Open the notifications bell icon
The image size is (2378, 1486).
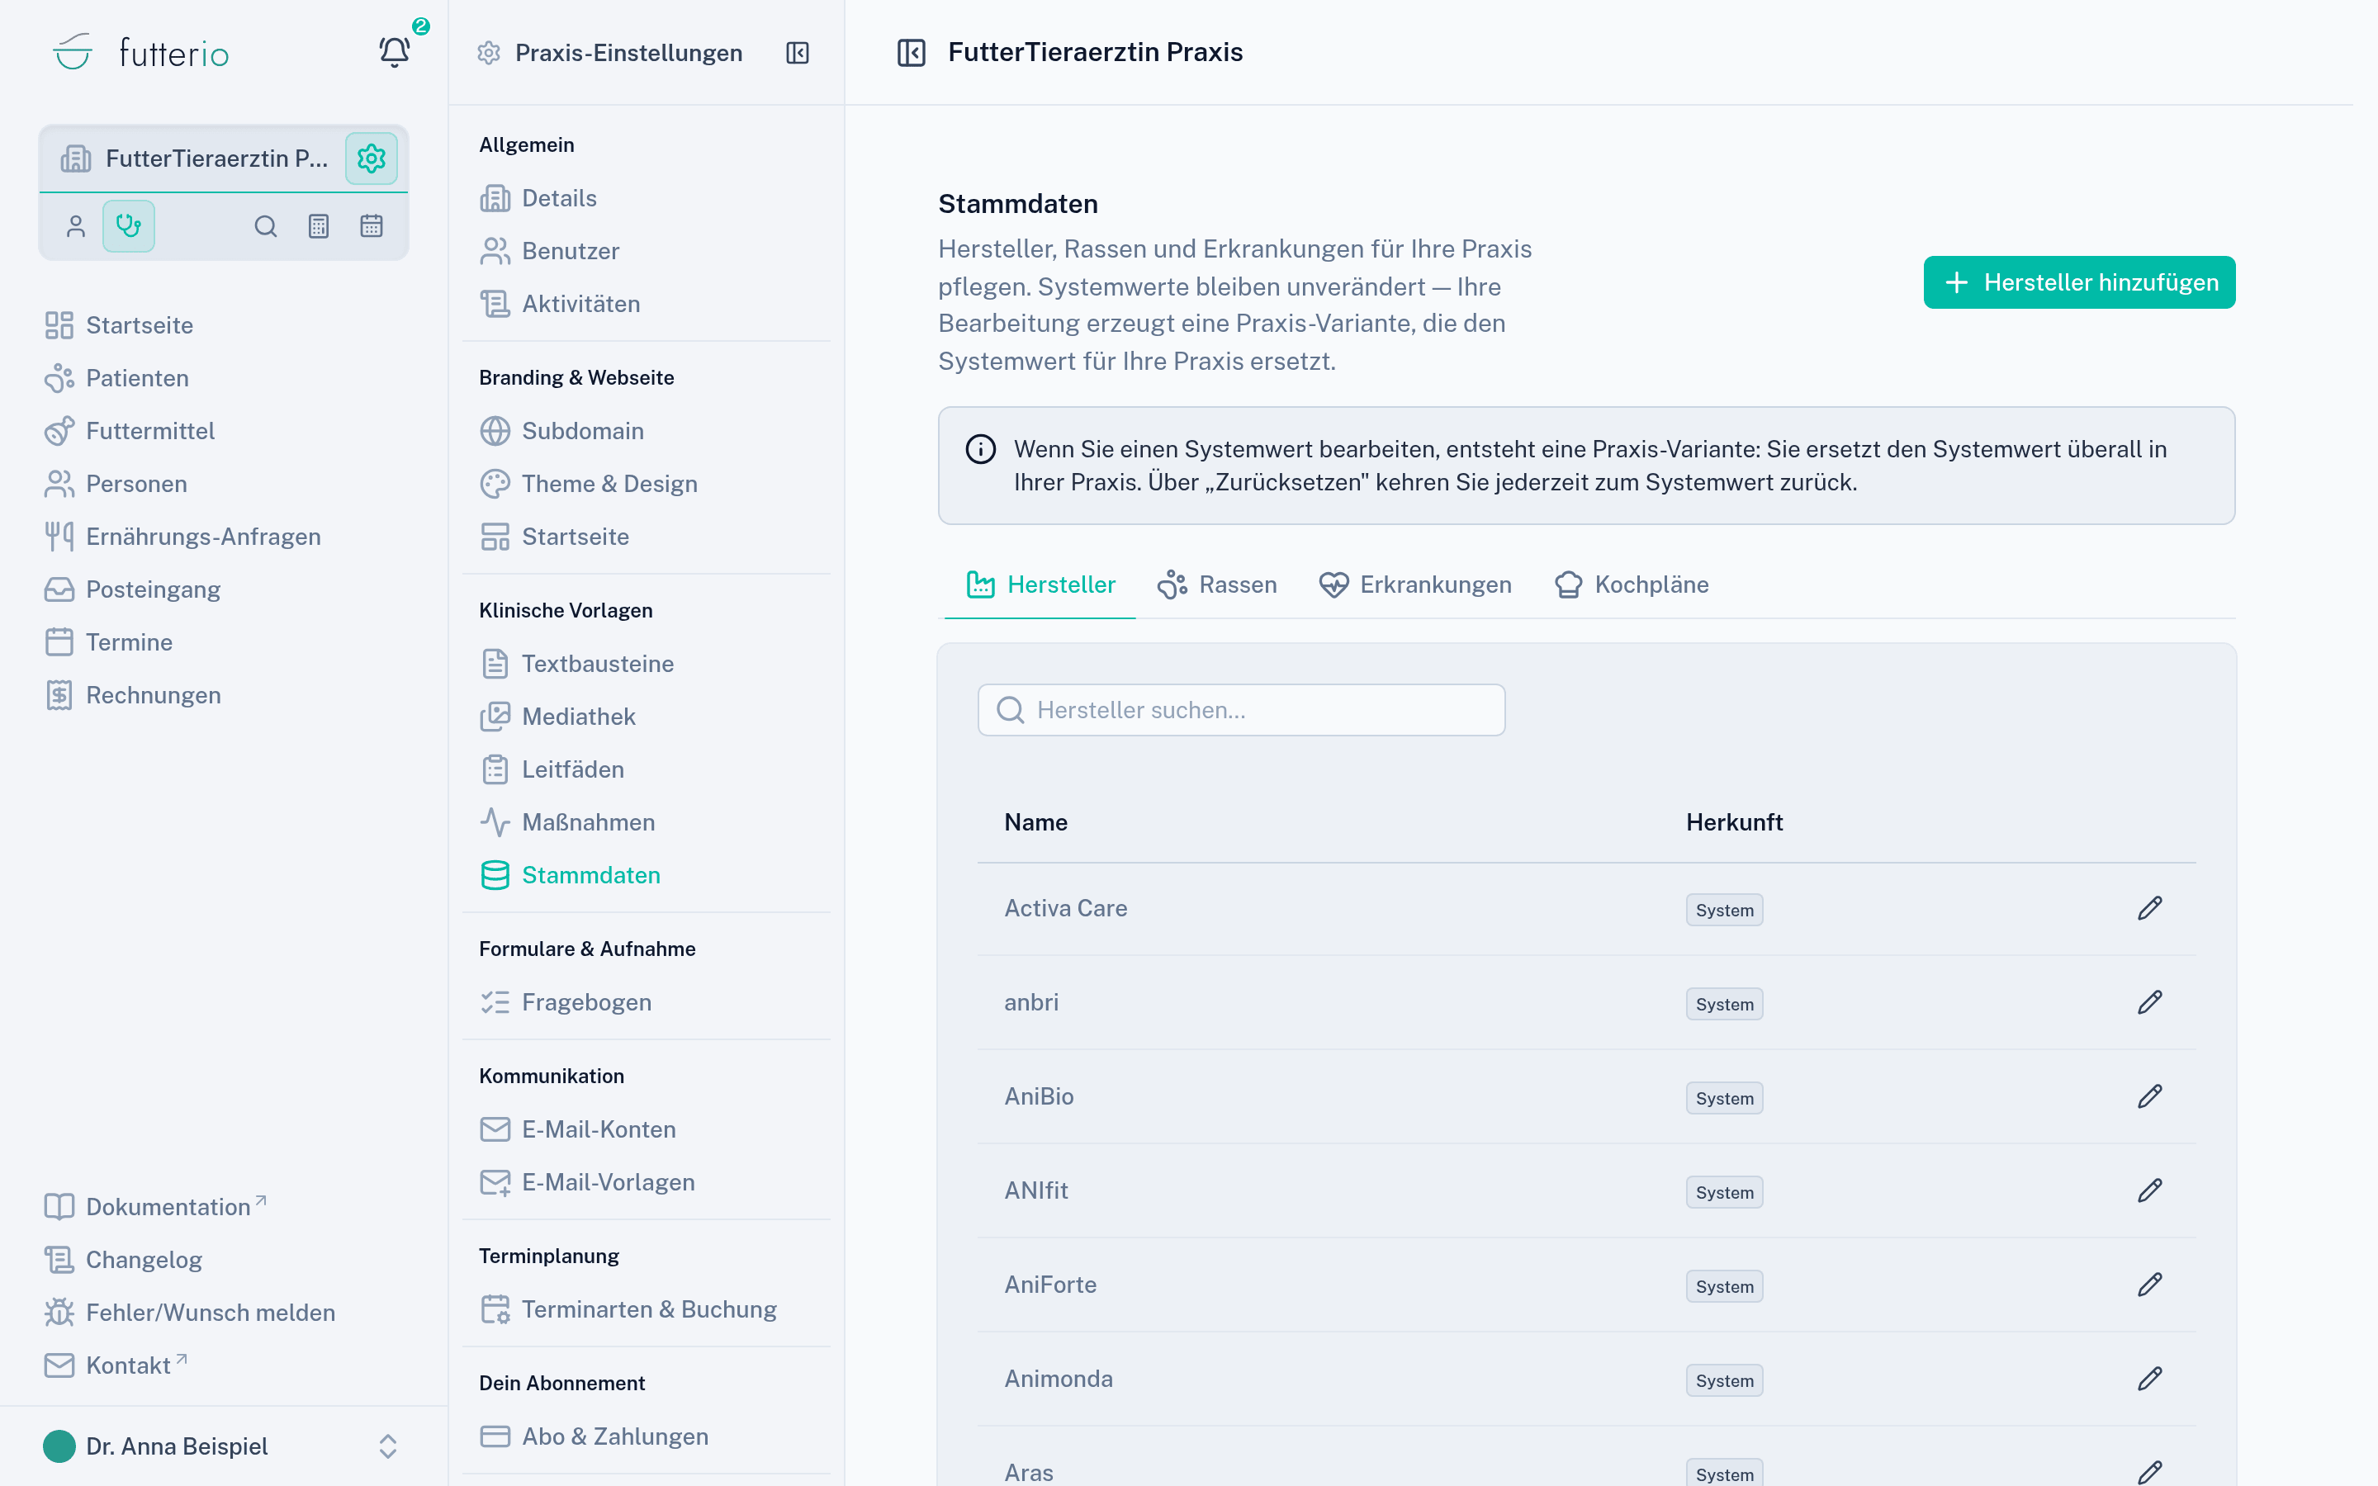click(395, 52)
